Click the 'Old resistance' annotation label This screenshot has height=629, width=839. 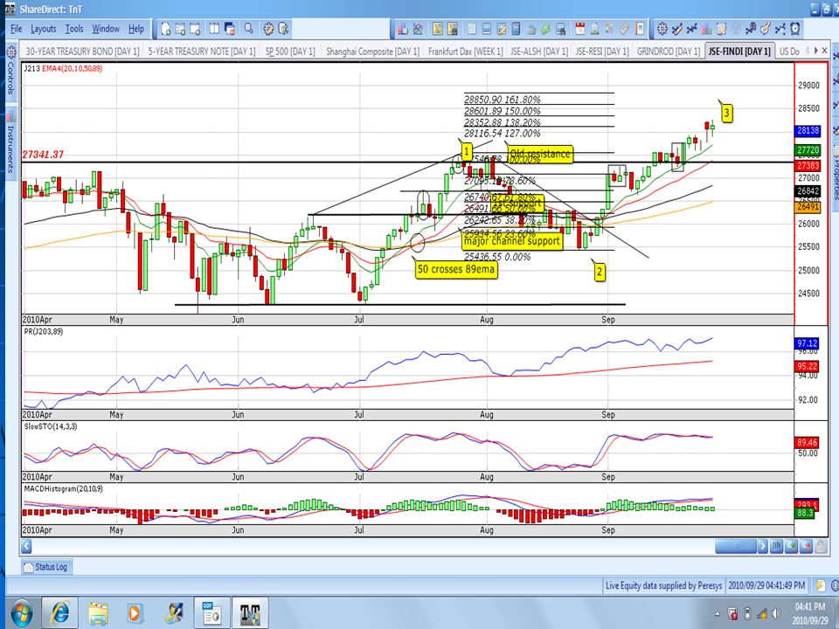tap(540, 154)
